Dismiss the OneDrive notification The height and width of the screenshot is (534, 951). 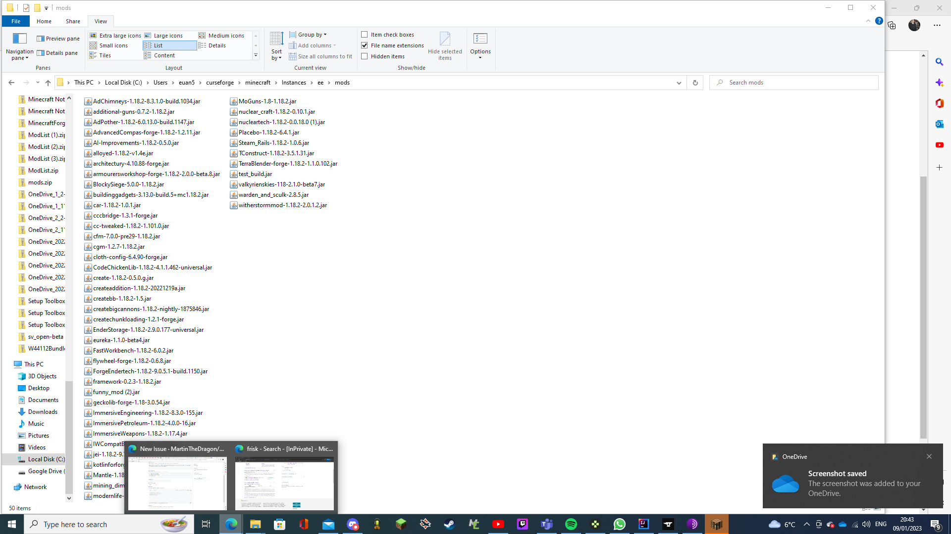(x=929, y=456)
